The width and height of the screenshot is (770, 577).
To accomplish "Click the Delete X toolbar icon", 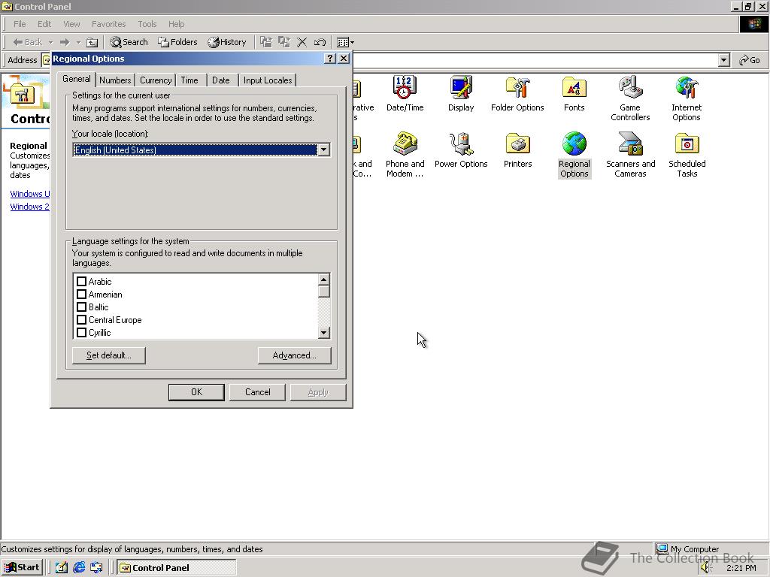I will click(302, 42).
